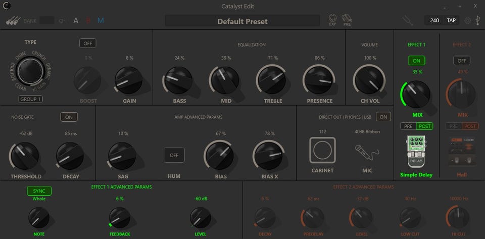Click the Whole note value
Viewport: 485px width, 239px height.
click(x=39, y=199)
